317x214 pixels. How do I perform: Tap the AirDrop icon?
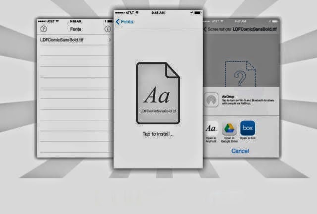[211, 100]
